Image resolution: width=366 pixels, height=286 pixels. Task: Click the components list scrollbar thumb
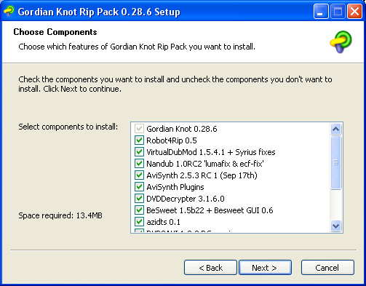(336, 162)
